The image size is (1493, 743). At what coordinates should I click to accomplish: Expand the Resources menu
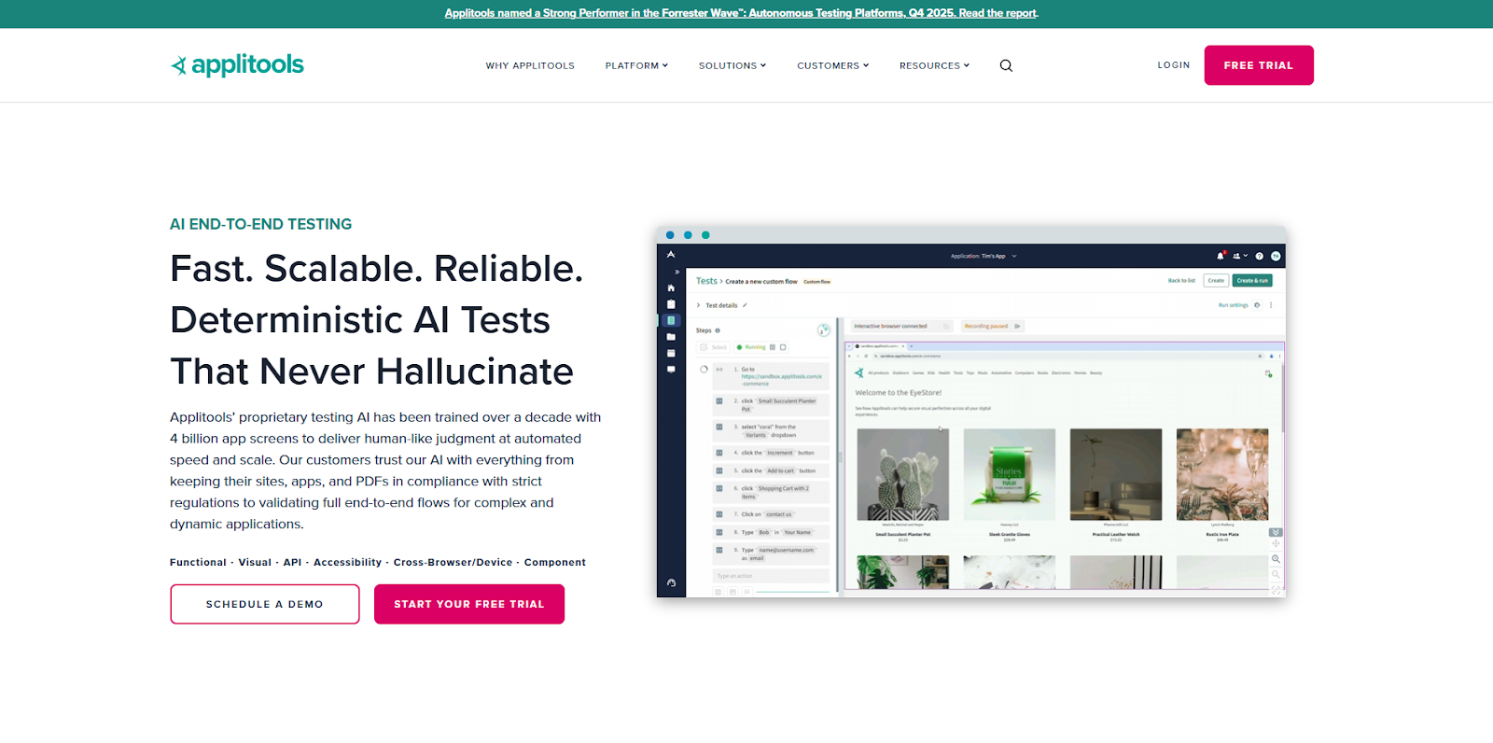tap(934, 65)
